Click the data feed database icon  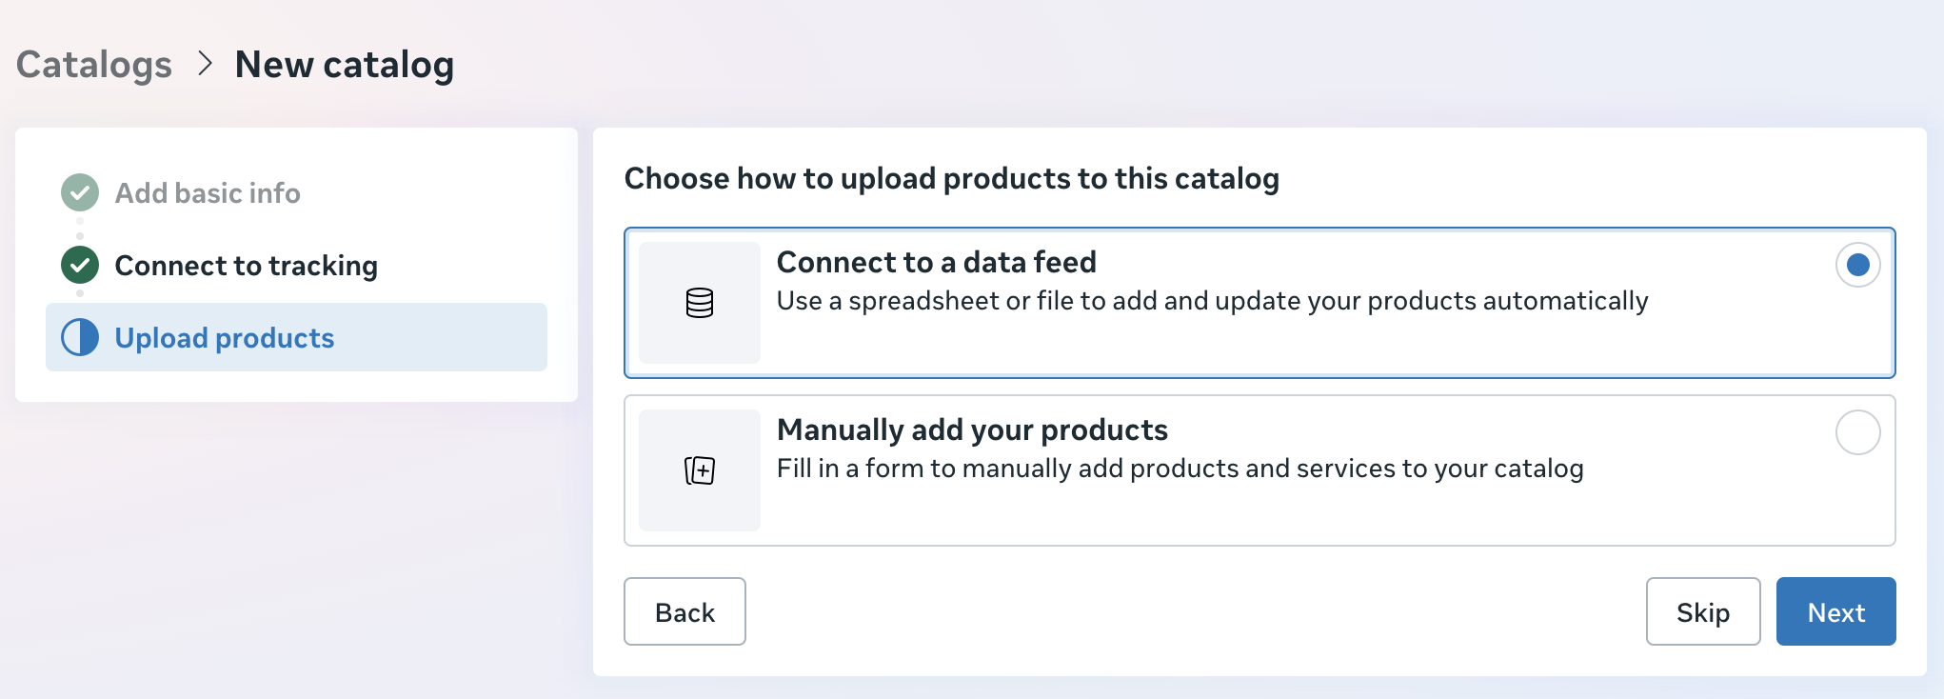(x=700, y=303)
